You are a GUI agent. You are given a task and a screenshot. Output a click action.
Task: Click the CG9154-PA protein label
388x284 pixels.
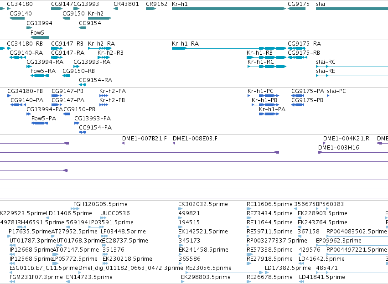(95, 128)
